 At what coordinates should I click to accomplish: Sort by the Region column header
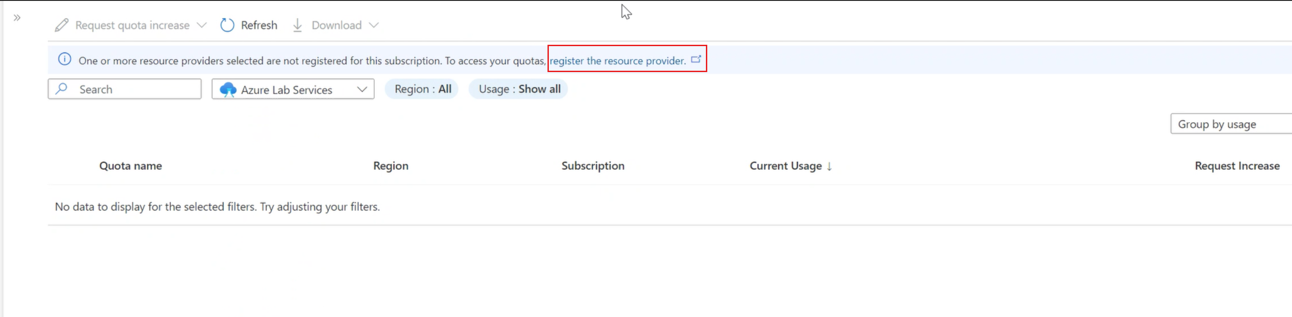tap(391, 166)
